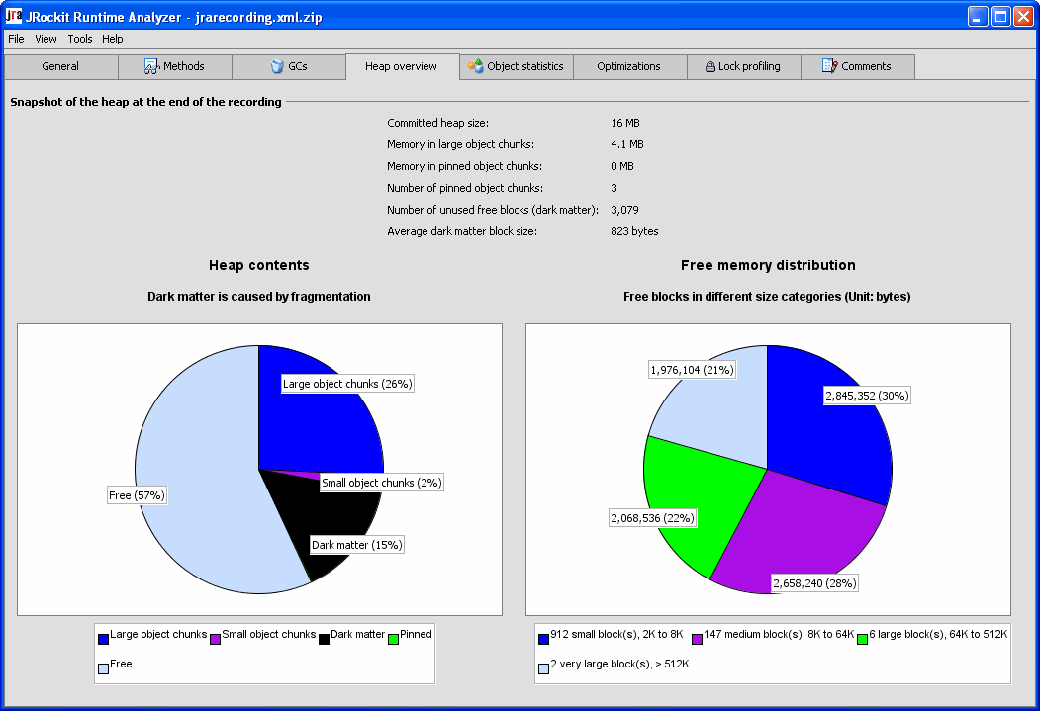Click the GCs bucket icon
Image resolution: width=1040 pixels, height=711 pixels.
point(277,66)
